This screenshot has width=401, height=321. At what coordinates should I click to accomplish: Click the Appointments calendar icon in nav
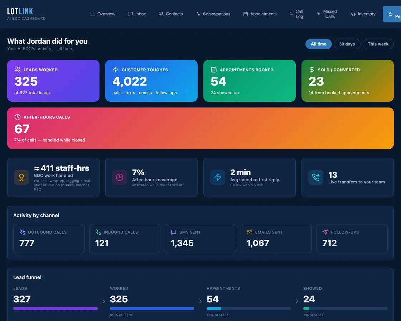click(246, 14)
